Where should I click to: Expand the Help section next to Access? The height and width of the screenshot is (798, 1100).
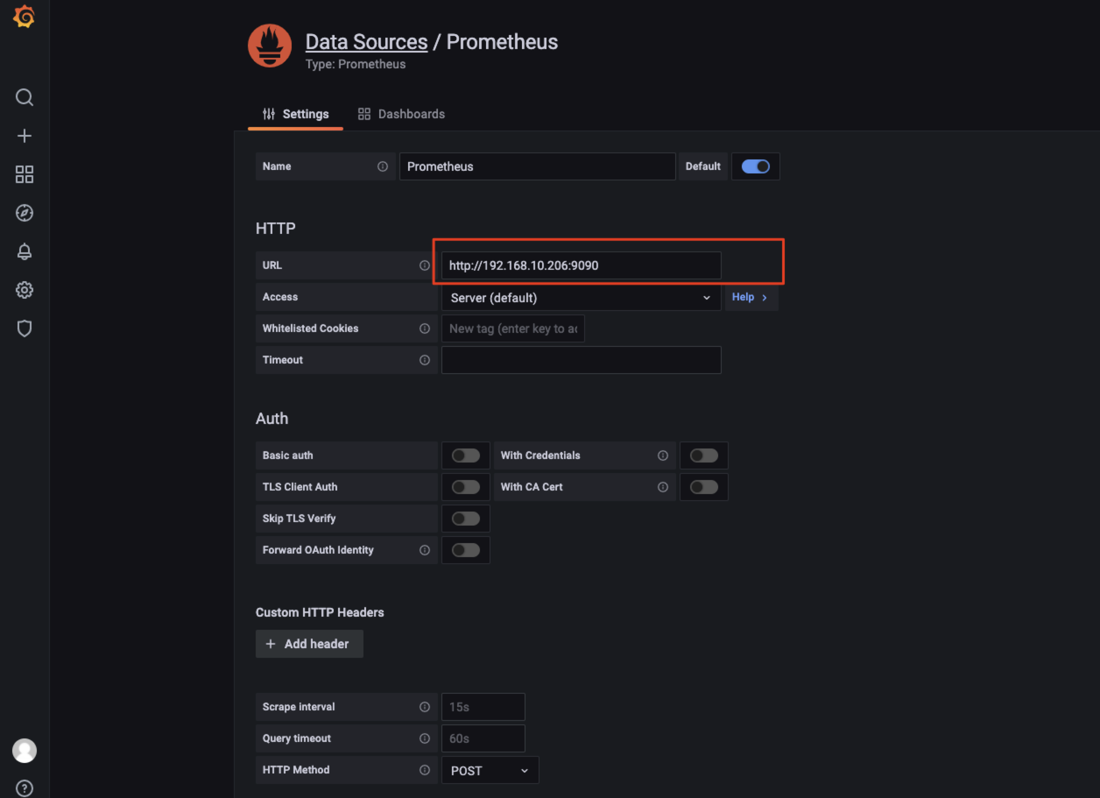pyautogui.click(x=750, y=297)
